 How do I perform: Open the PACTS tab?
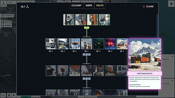pyautogui.click(x=100, y=6)
